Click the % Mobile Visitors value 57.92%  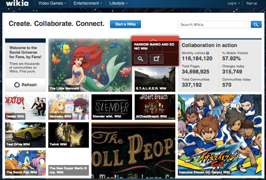[231, 59]
